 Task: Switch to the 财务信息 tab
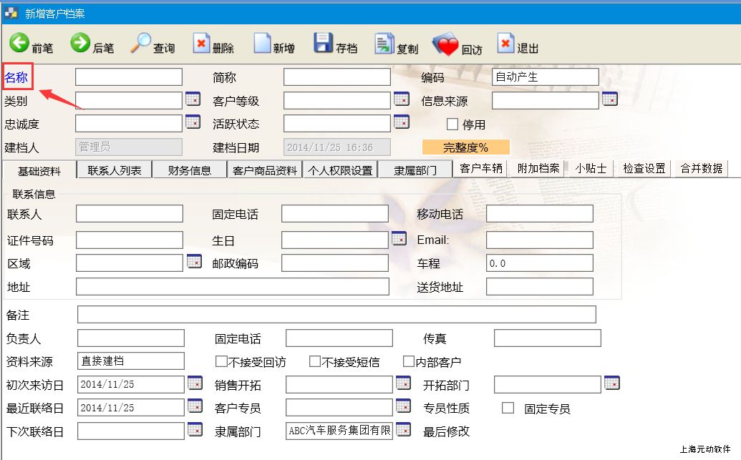point(190,170)
